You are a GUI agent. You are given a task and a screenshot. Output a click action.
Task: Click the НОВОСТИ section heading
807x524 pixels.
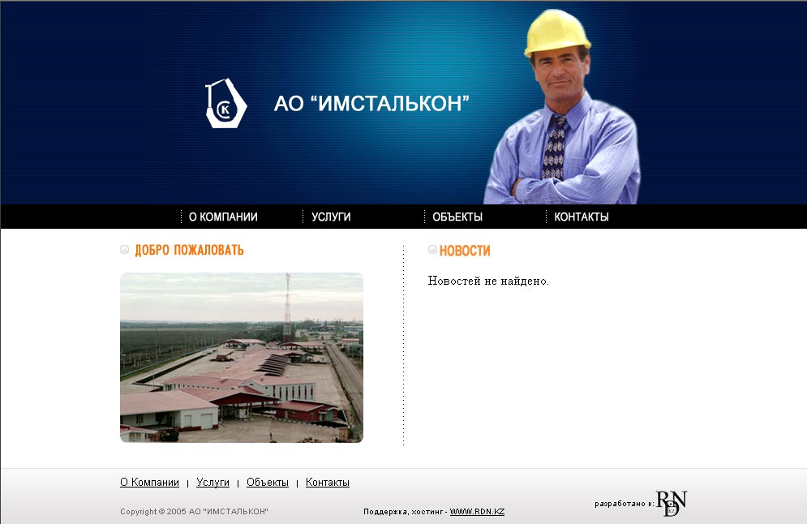pos(464,251)
